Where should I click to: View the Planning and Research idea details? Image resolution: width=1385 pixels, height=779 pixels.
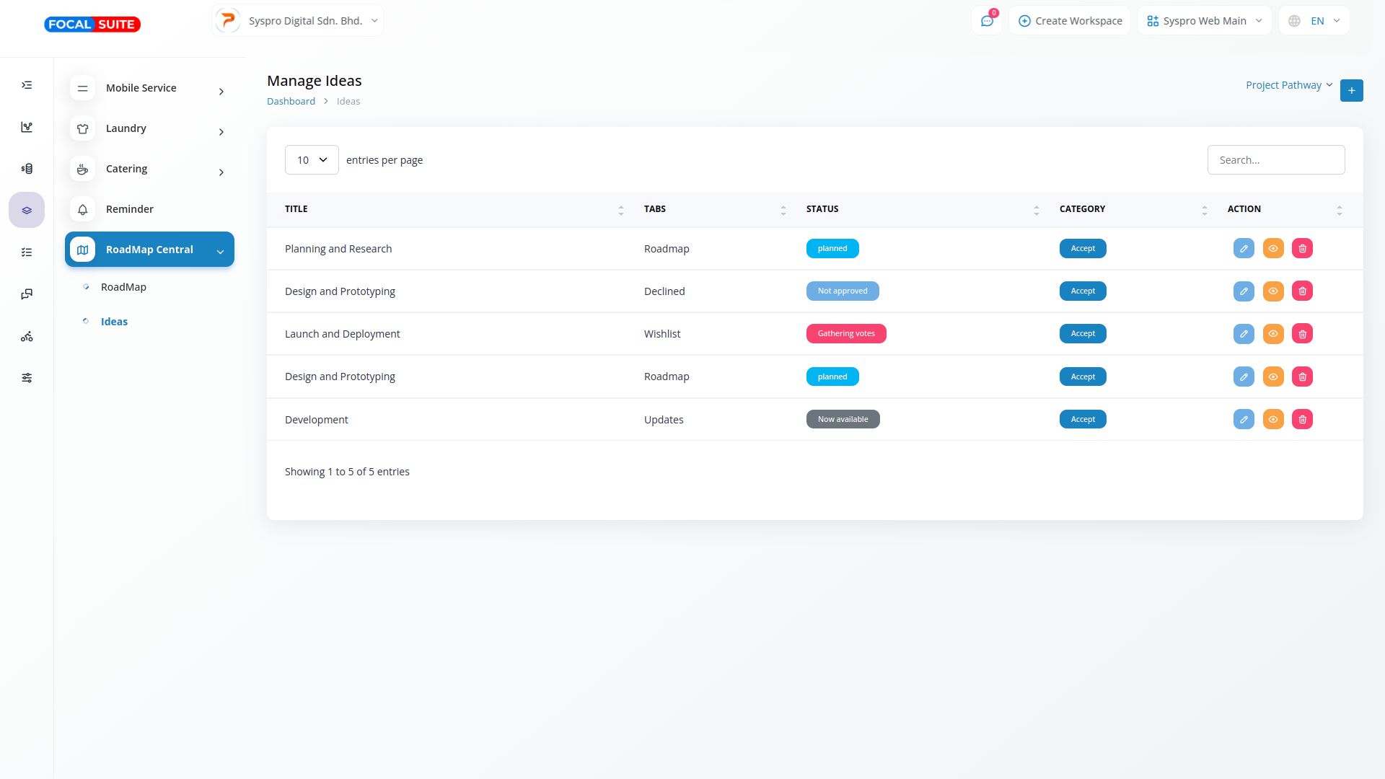point(1273,249)
